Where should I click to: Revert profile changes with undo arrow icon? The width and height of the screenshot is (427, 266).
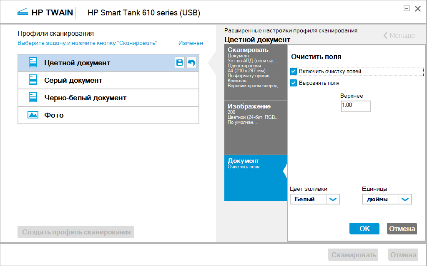(x=191, y=63)
